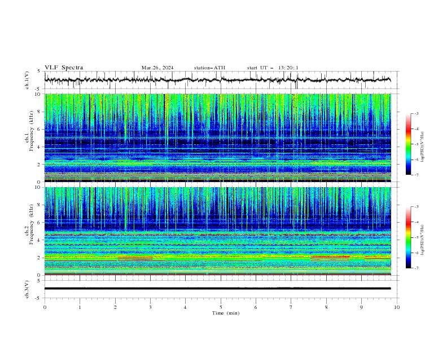Click the "-7" label on ch.1 colorbar
This screenshot has height=345, width=447.
click(417, 175)
